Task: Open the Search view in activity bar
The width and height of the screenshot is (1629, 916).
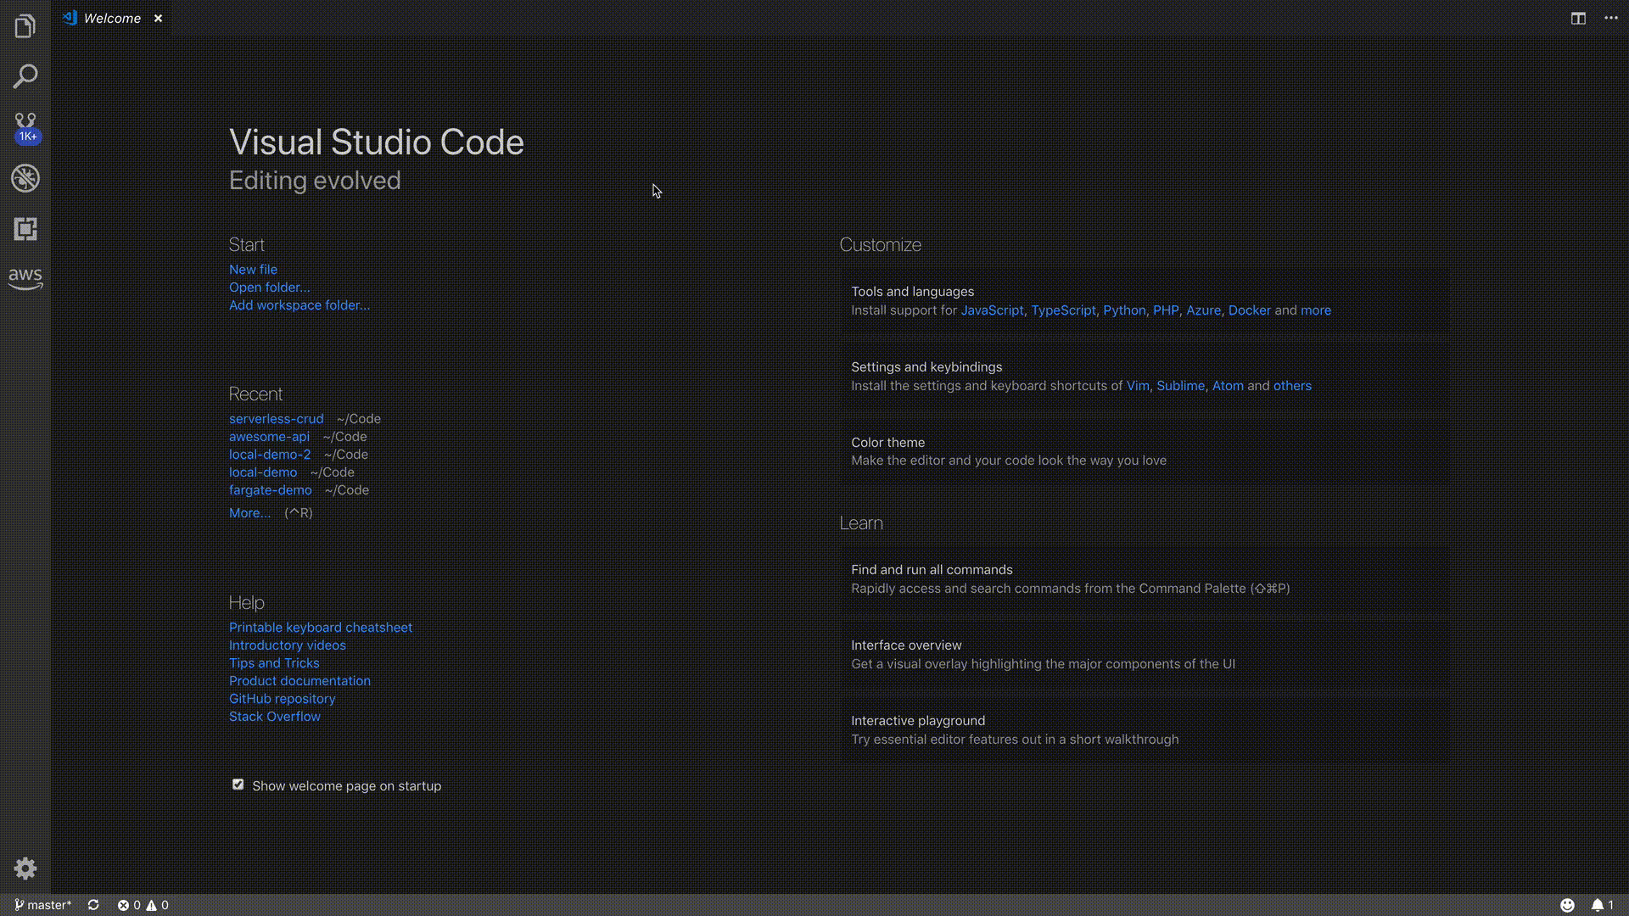Action: coord(25,76)
